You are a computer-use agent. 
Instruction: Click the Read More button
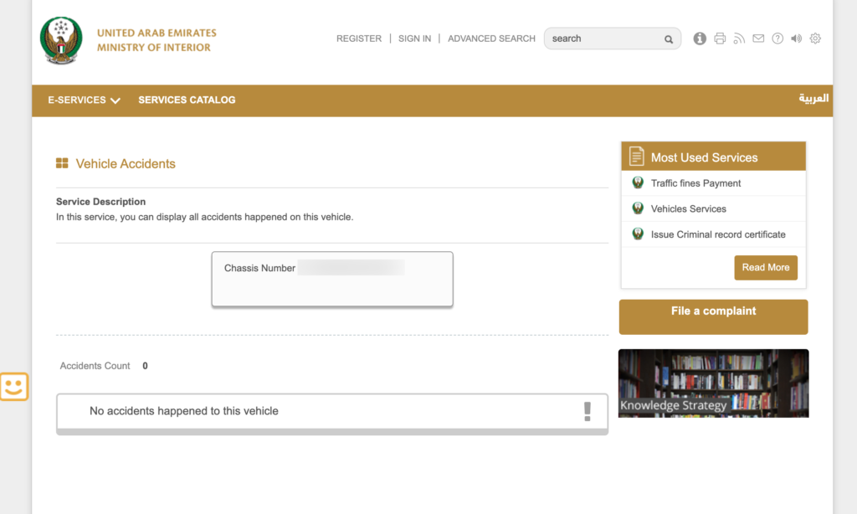click(766, 267)
